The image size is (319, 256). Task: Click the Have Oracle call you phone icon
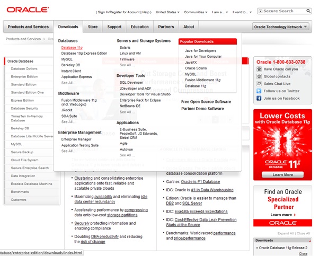(259, 69)
